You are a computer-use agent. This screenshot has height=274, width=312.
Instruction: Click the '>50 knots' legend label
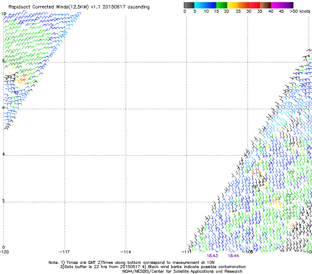(300, 11)
